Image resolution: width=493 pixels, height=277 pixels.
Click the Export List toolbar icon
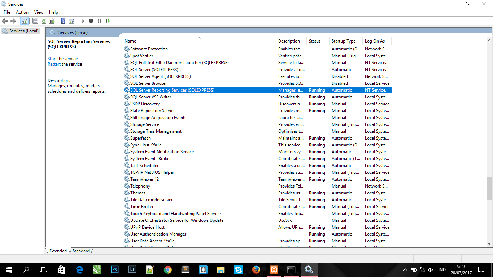[52, 21]
